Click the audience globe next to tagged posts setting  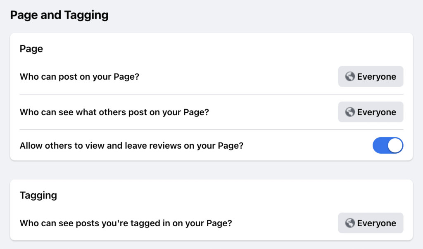point(350,223)
